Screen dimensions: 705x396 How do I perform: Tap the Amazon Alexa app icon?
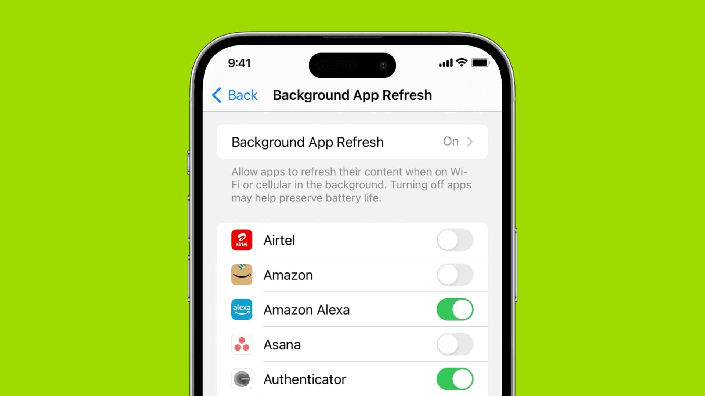click(x=241, y=309)
